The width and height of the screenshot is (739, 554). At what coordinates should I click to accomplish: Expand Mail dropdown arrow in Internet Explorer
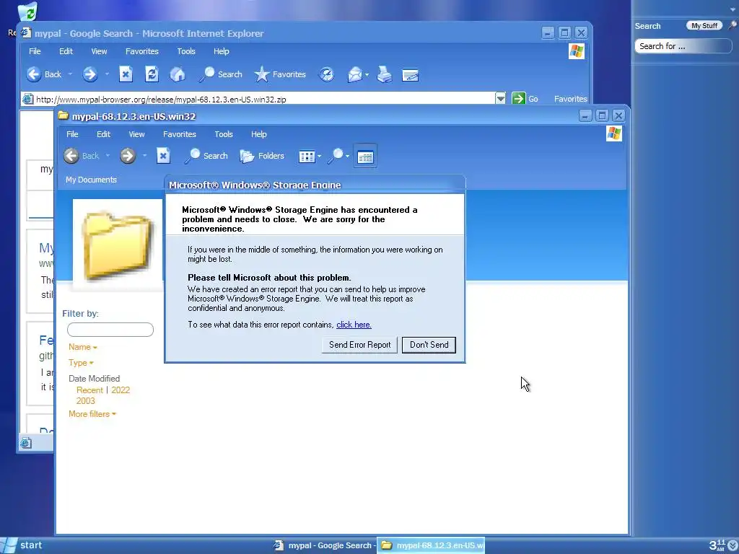[367, 75]
